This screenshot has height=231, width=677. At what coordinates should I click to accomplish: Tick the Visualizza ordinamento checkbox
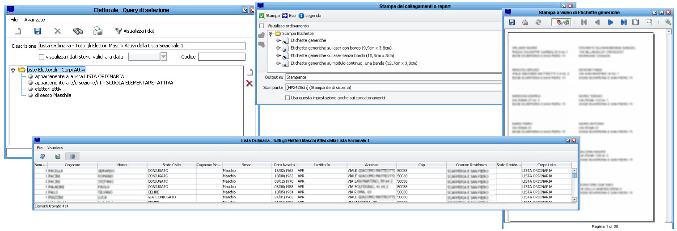tap(262, 26)
